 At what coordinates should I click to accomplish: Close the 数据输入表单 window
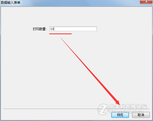(x=146, y=2)
